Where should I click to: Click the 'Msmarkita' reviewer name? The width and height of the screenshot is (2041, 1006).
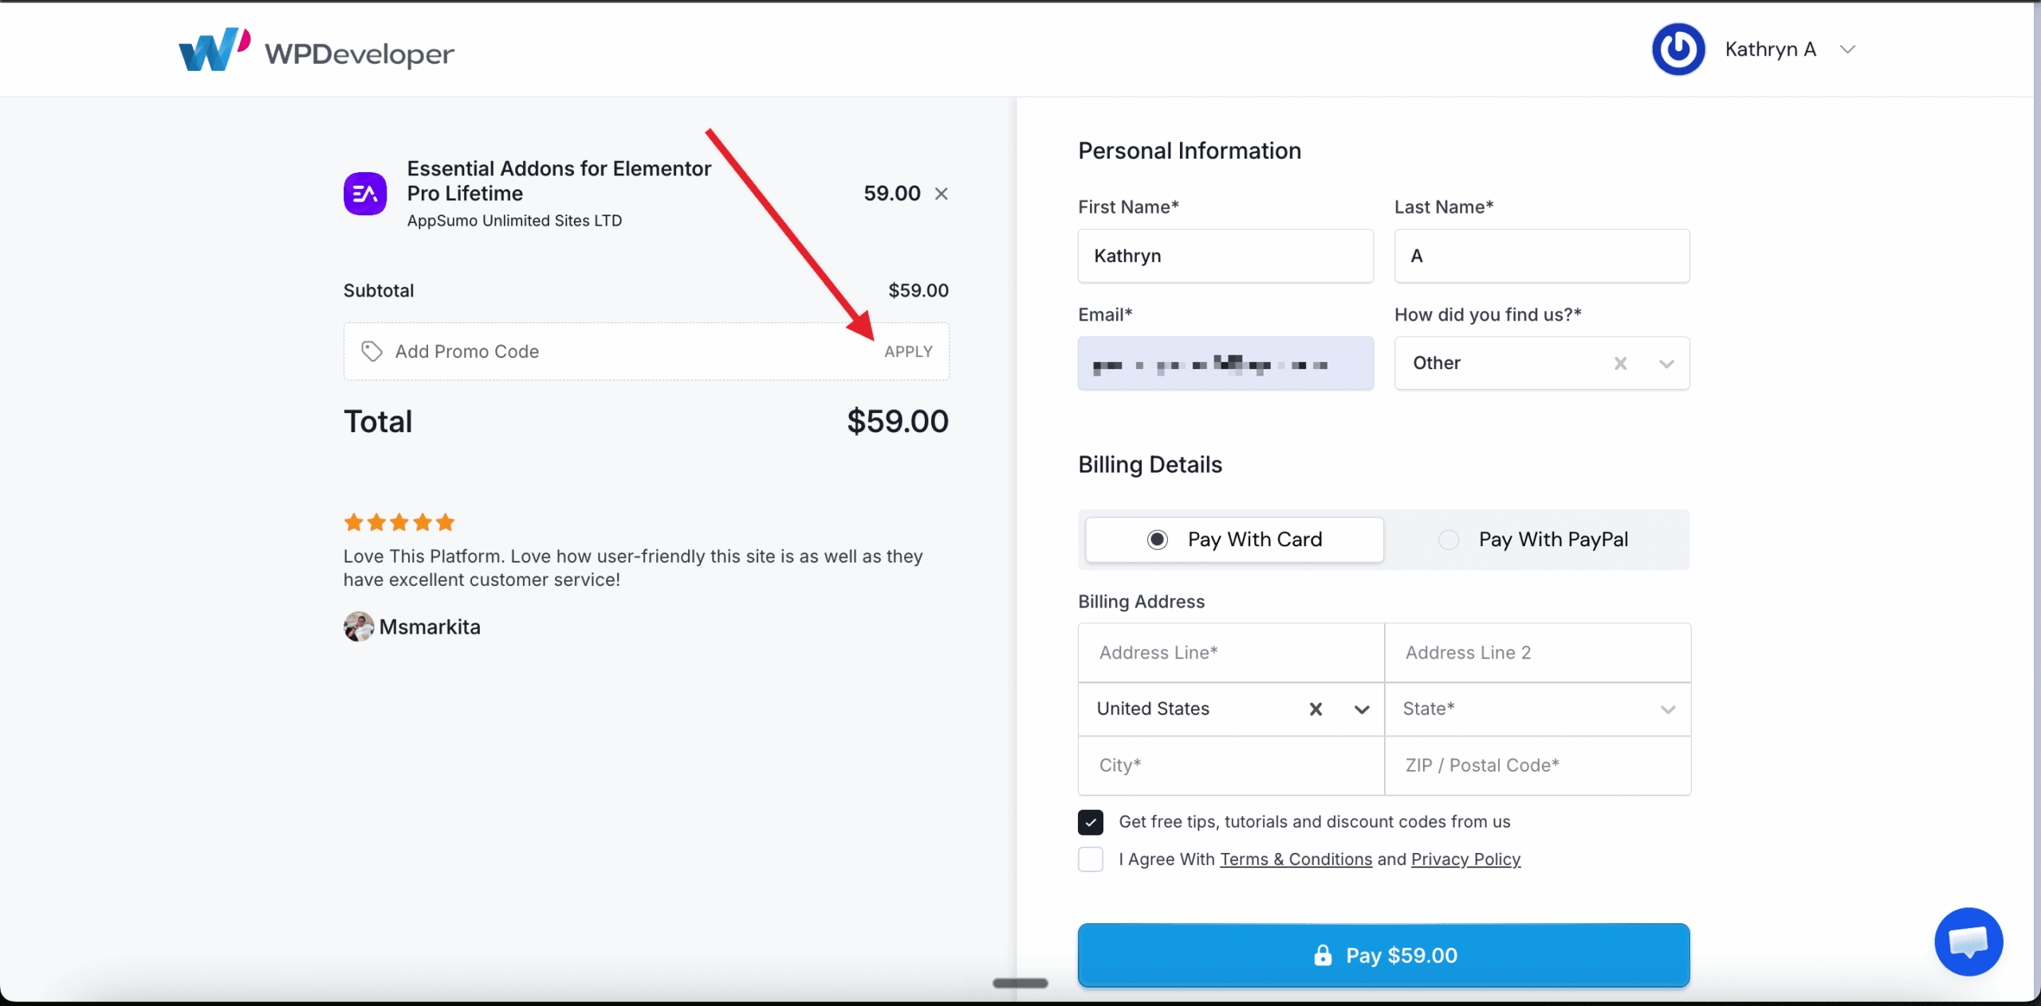pyautogui.click(x=430, y=627)
